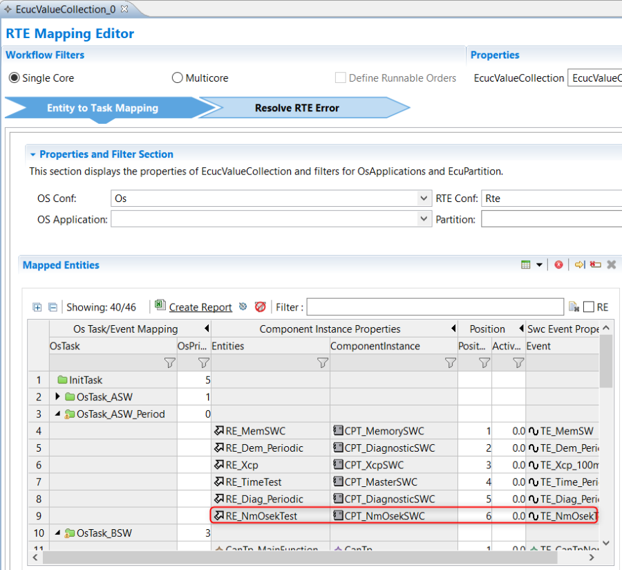622x570 pixels.
Task: Select the RE_Diag_Periodic entity cell
Action: 270,499
